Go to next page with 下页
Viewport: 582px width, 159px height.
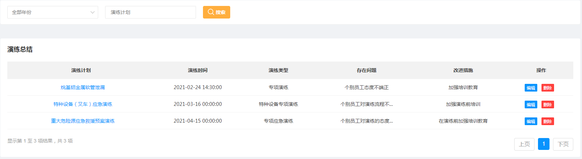point(563,144)
